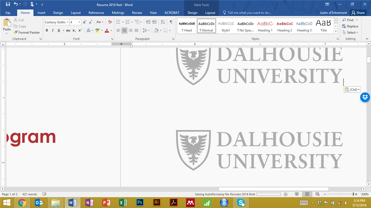371x208 pixels.
Task: Pick the font color swatch
Action: (x=107, y=30)
